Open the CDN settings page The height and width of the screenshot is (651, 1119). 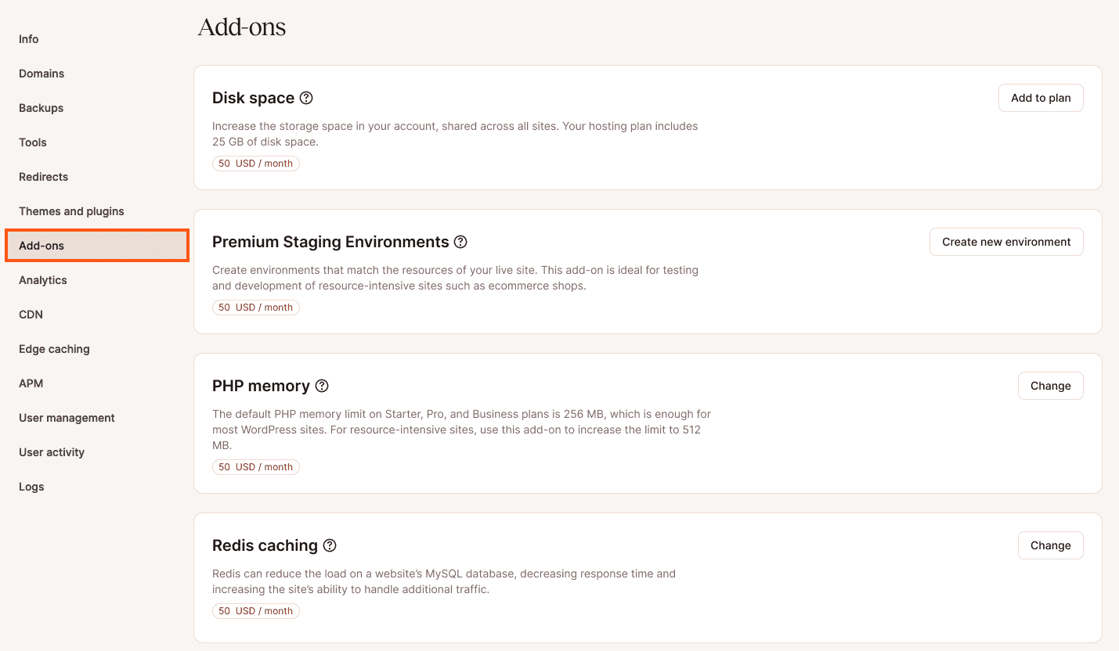coord(31,315)
